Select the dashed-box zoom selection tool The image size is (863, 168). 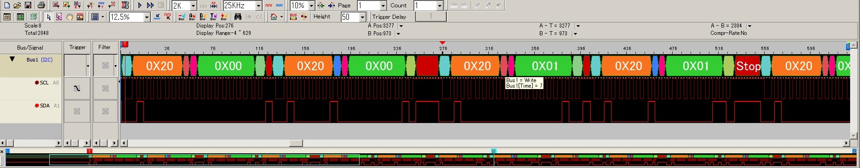pos(59,17)
